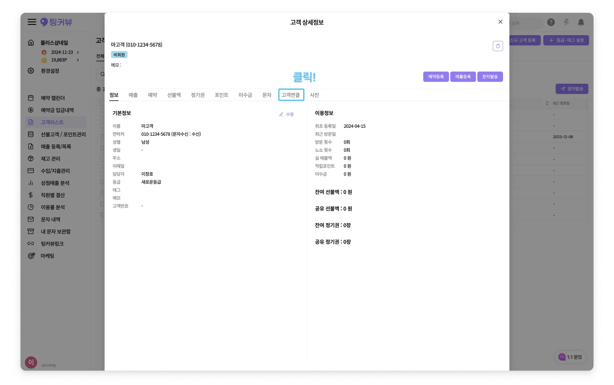Open the notification bell icon

pos(581,22)
